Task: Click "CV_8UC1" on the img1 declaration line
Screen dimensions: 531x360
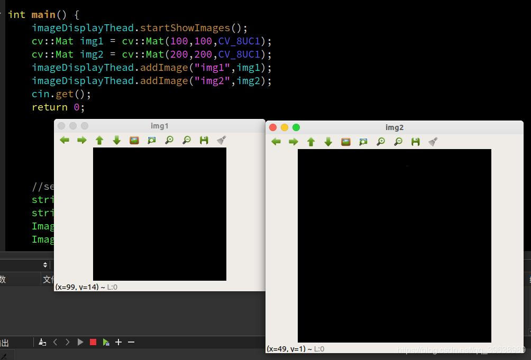Action: tap(240, 41)
